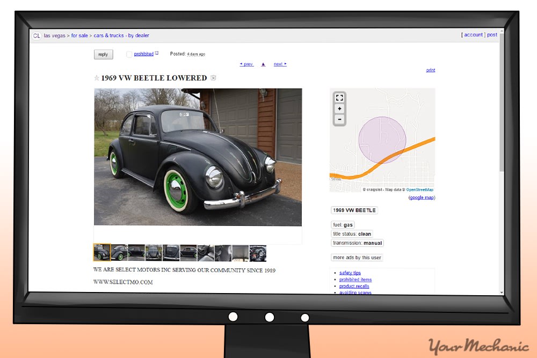Open the safety tips link

(x=350, y=273)
